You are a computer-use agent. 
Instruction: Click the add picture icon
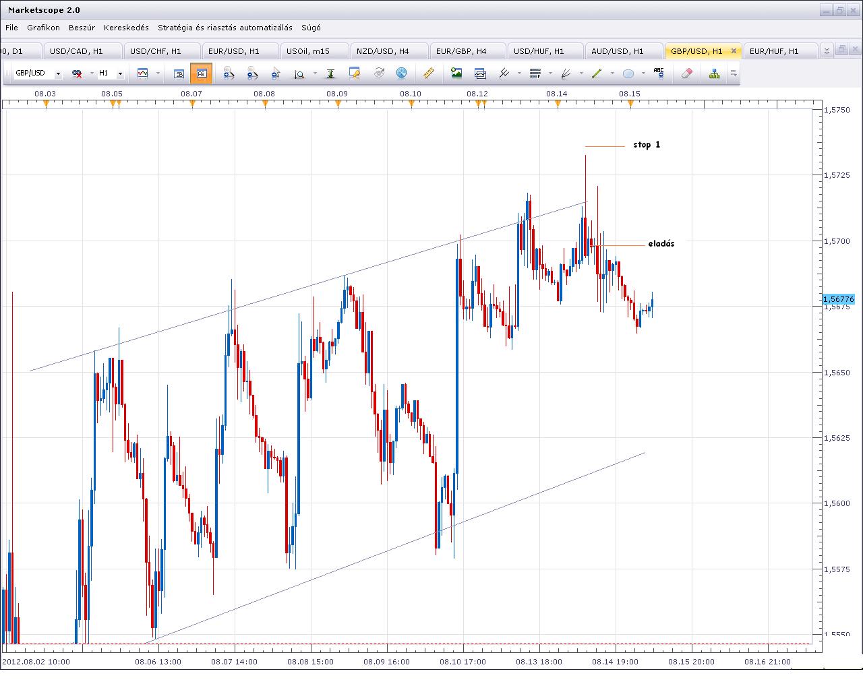tap(456, 73)
